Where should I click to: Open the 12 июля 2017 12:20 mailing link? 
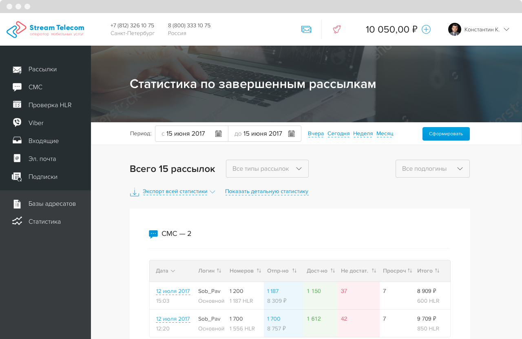173,319
